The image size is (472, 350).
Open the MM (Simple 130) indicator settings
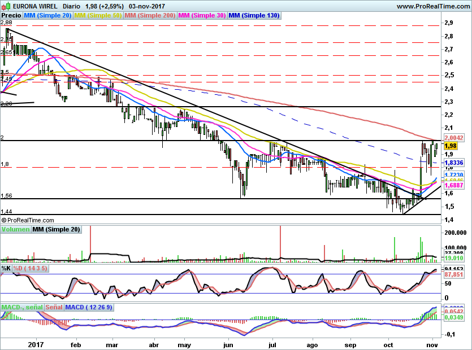[x=254, y=16]
